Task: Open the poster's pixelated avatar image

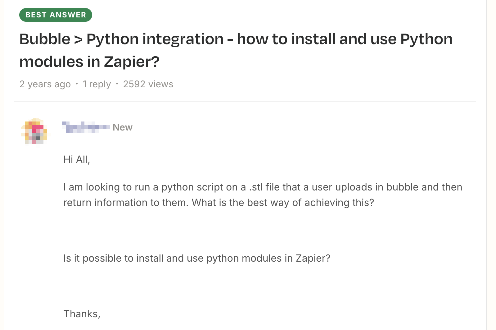Action: tap(35, 131)
